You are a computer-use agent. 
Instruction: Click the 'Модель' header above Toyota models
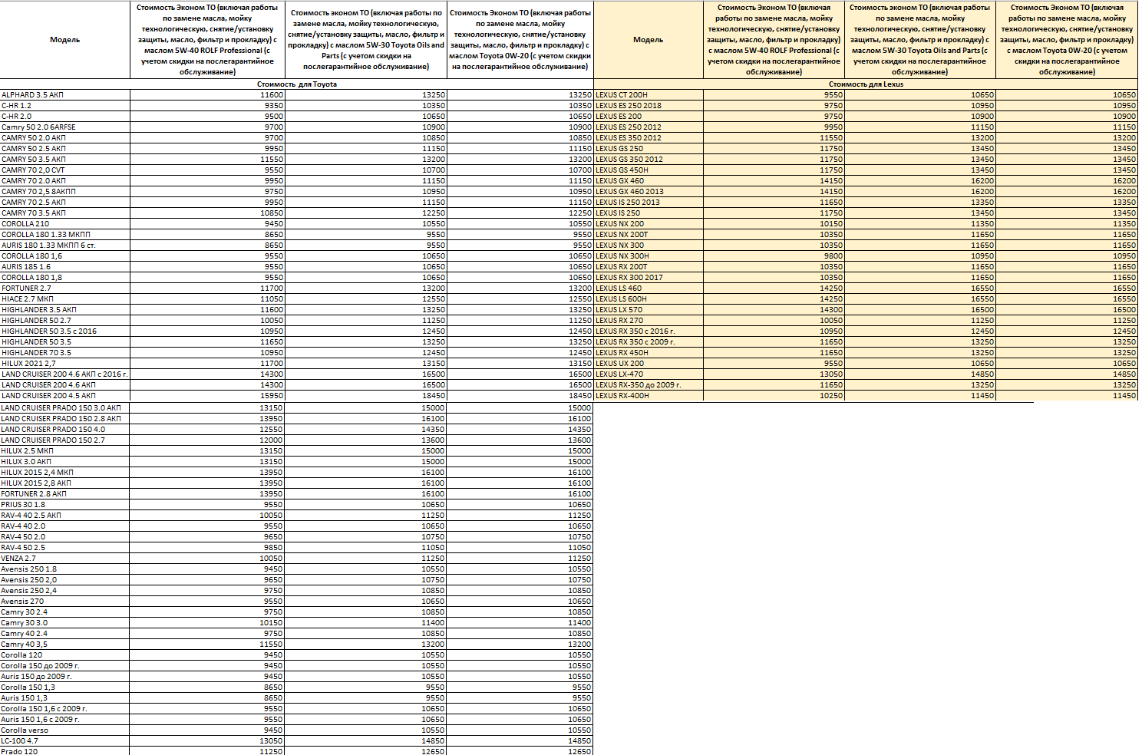pyautogui.click(x=65, y=40)
